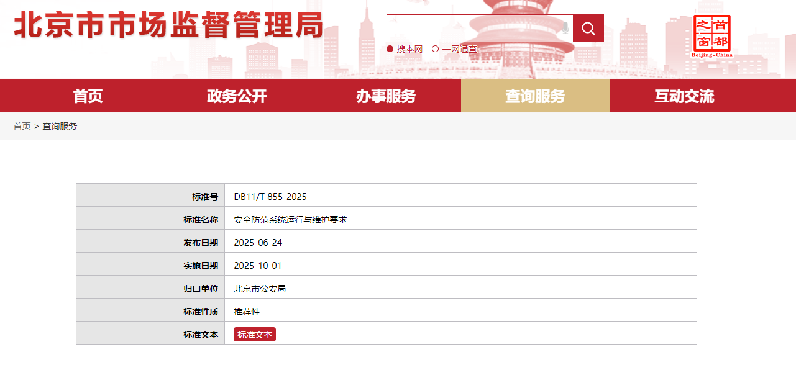Click the value 推荐性

point(247,312)
